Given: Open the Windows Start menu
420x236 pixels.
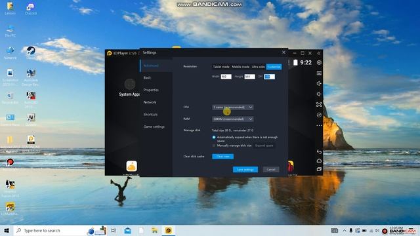Looking at the screenshot, I should click(x=7, y=230).
